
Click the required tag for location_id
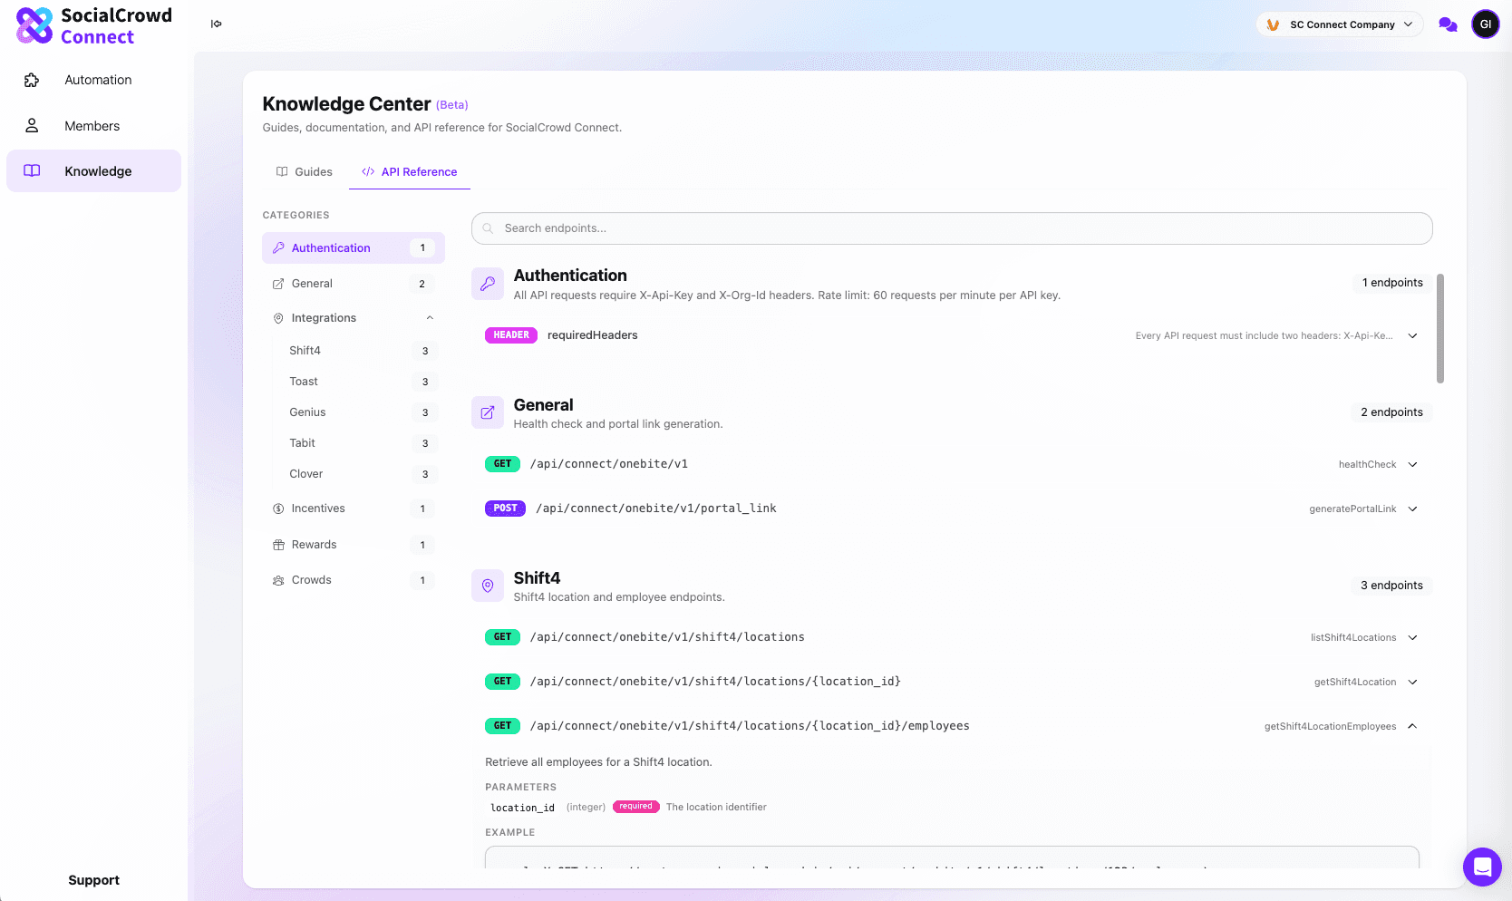coord(635,807)
